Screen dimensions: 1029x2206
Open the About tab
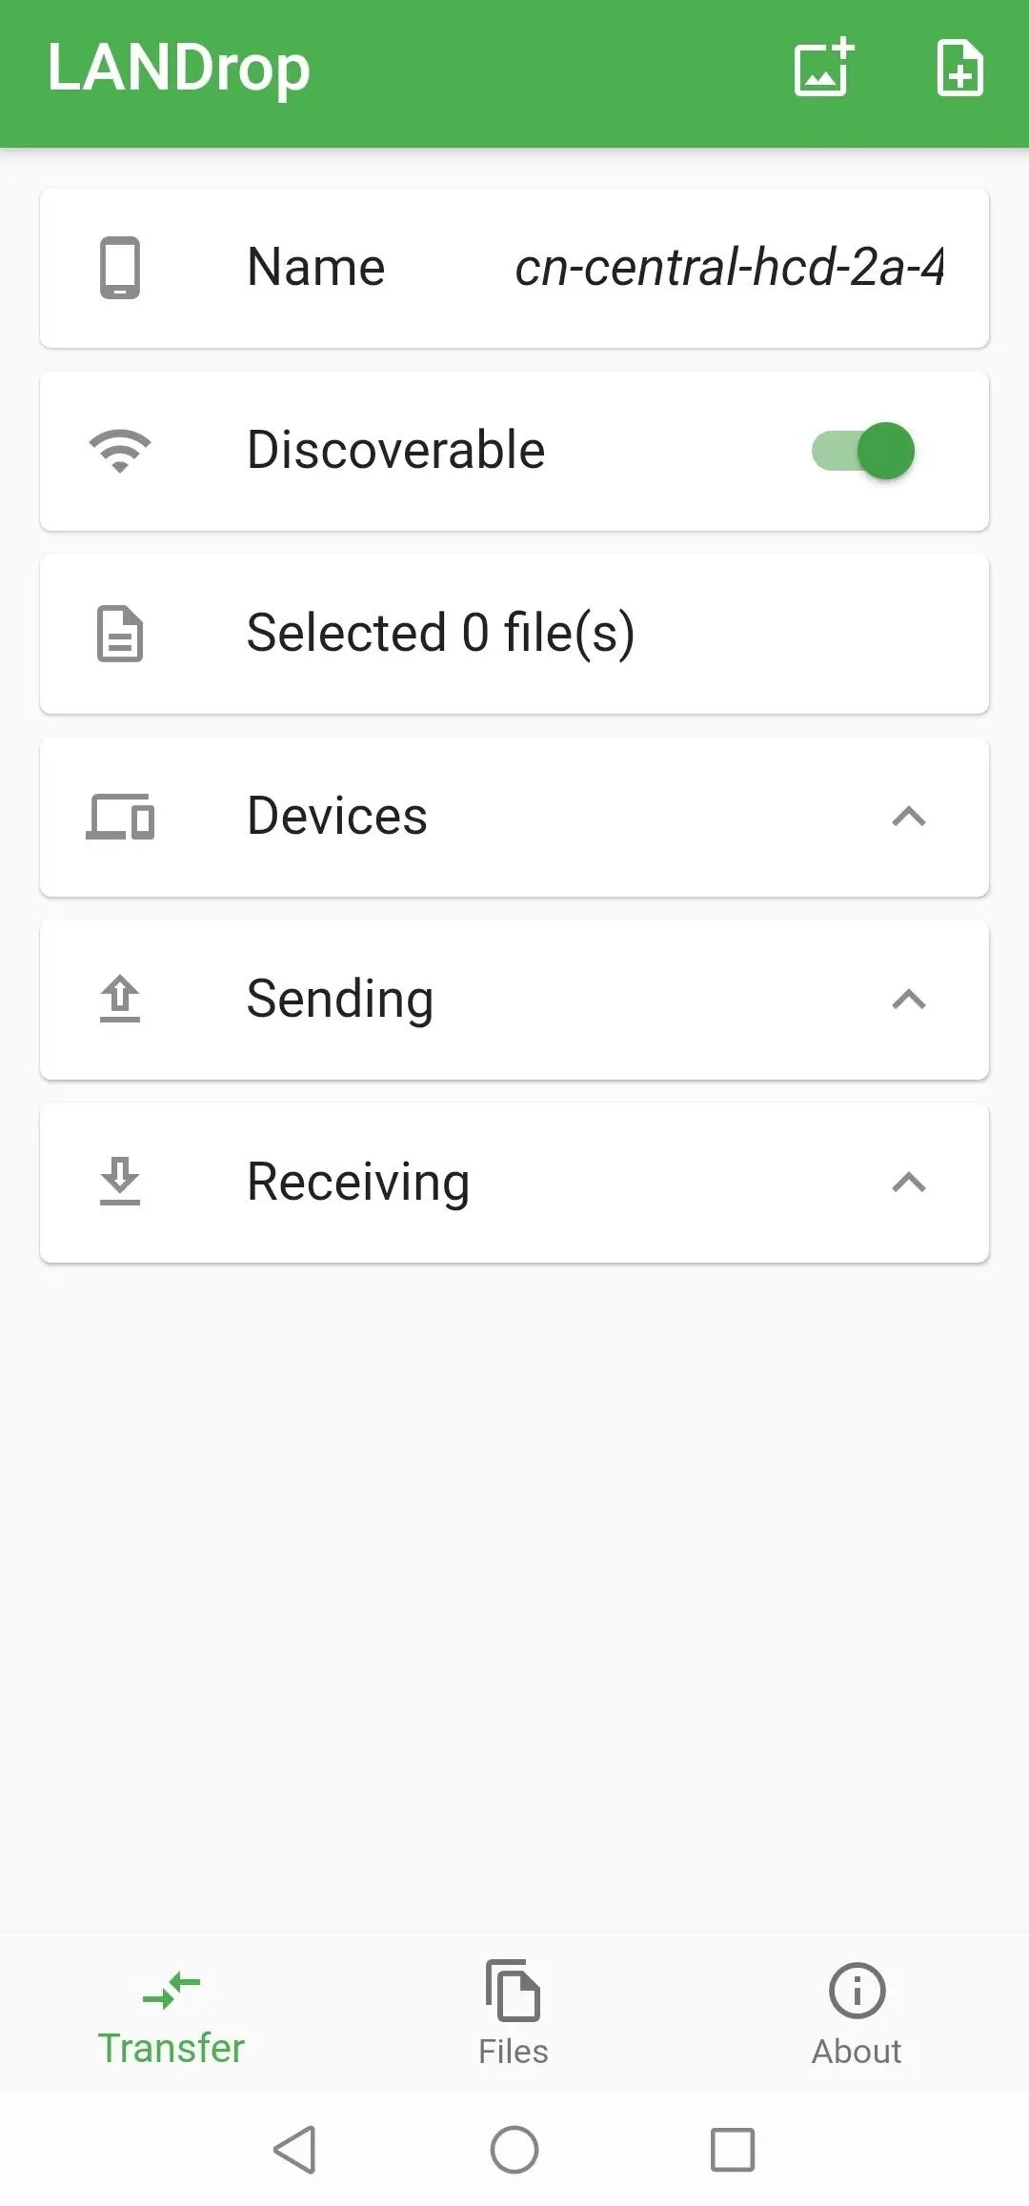point(857,2014)
